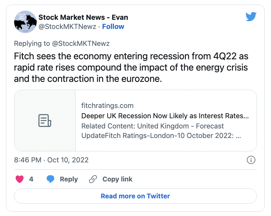
Task: Like the tweet with the heart icon
Action: (20, 179)
